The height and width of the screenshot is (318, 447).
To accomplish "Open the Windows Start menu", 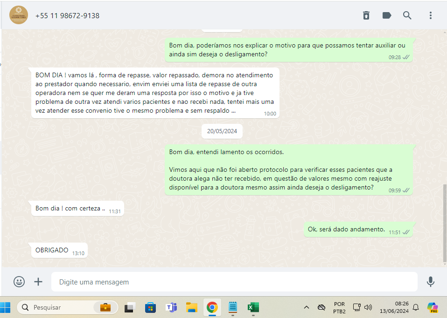I will 5,307.
